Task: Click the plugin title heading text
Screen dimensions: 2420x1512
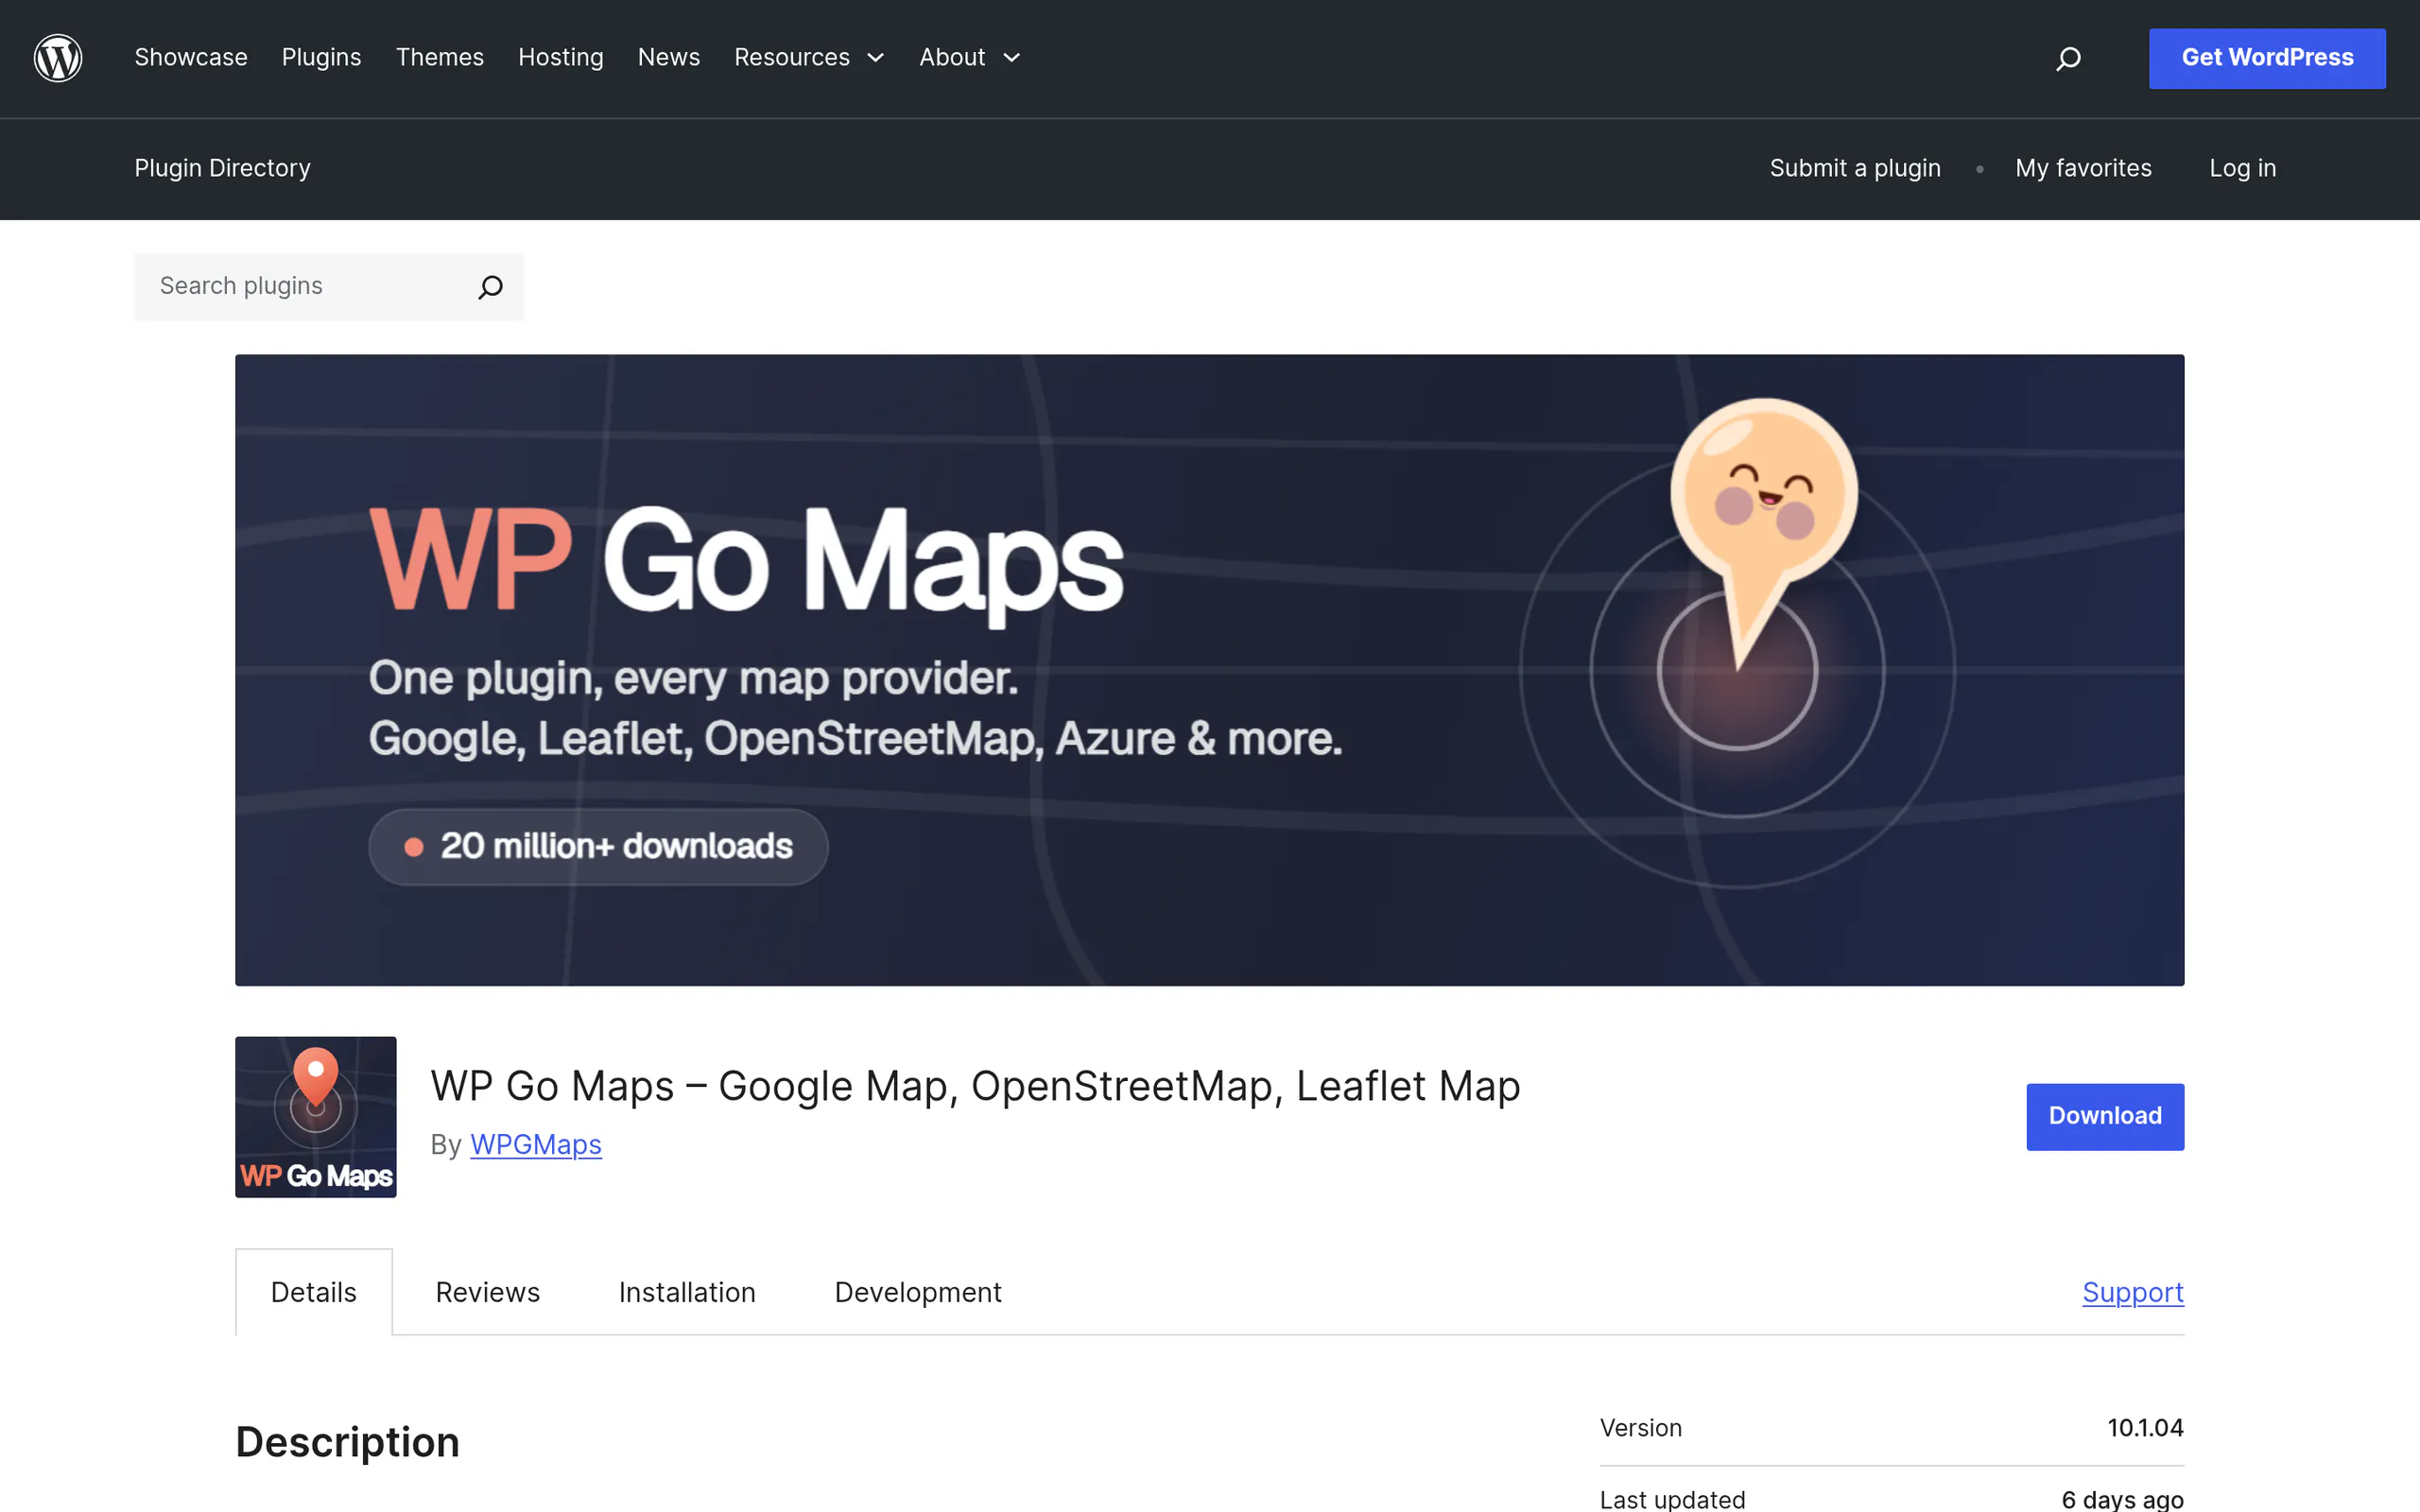Action: coord(975,1086)
